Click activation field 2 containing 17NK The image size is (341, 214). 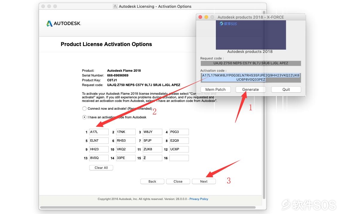[x=126, y=132]
